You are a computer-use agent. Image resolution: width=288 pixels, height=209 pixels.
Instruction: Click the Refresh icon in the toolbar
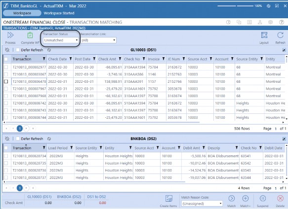click(280, 35)
